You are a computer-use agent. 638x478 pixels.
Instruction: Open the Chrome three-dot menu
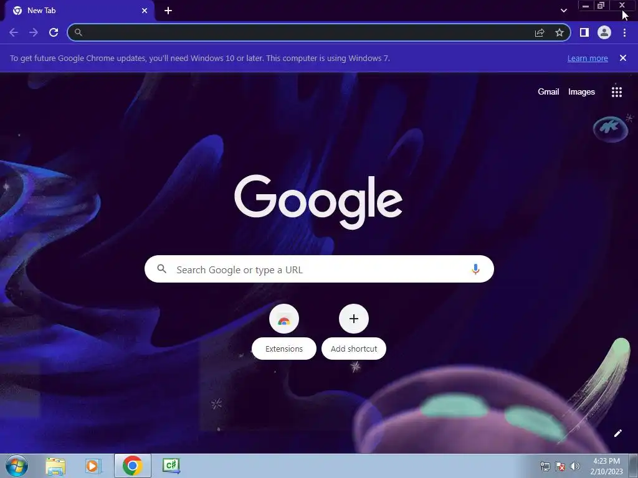[x=624, y=32]
